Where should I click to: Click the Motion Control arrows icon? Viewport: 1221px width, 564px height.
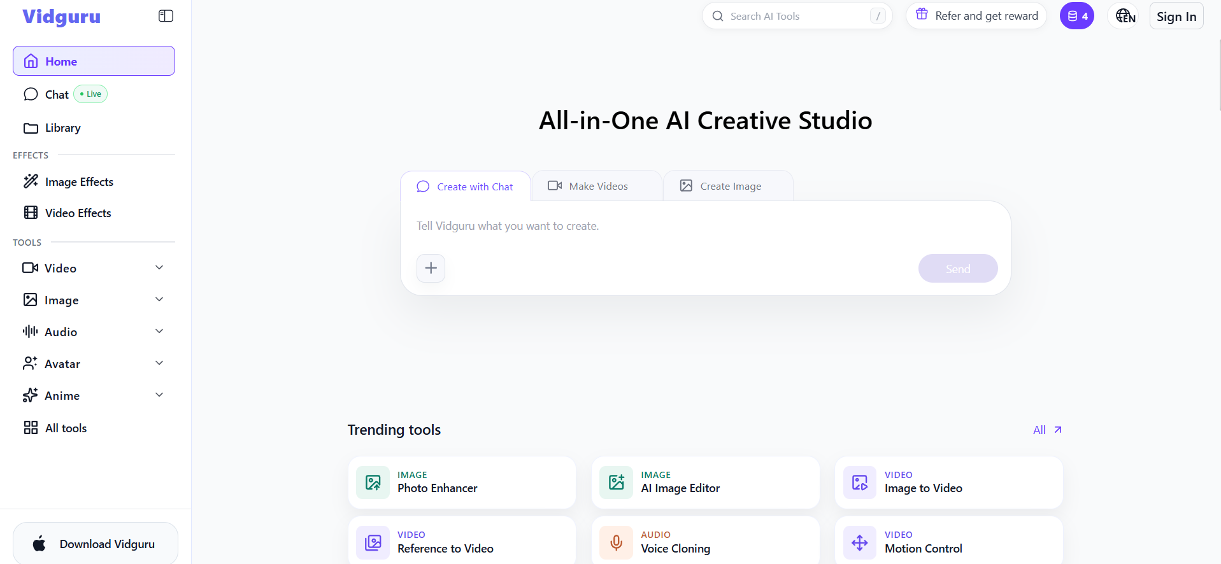point(860,543)
